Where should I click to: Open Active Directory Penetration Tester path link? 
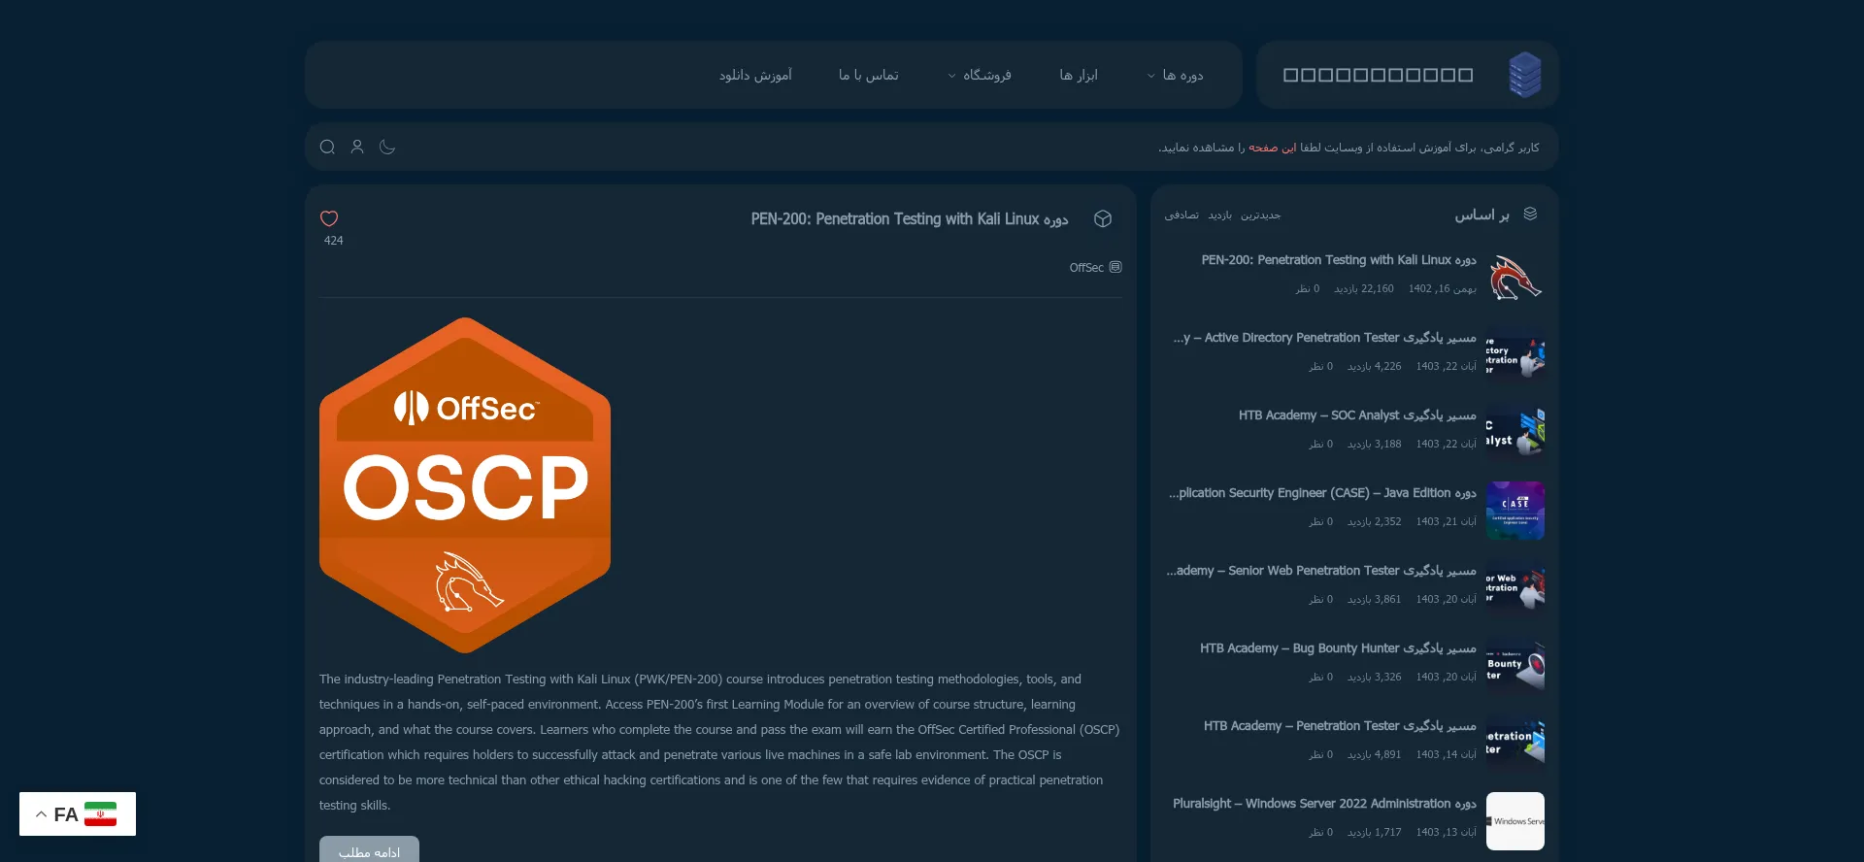[x=1324, y=338]
